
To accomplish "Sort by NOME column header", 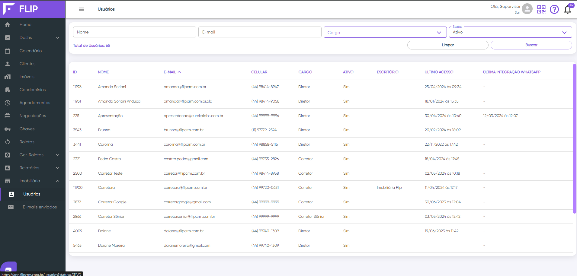I will tap(103, 72).
